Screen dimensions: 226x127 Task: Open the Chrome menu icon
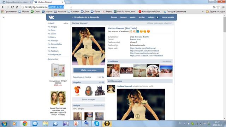(223, 7)
